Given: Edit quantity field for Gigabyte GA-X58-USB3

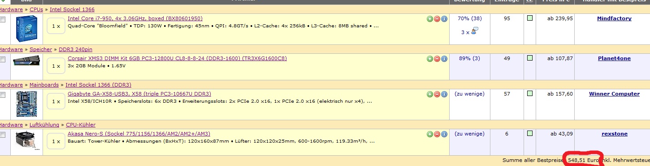Looking at the screenshot, I should 56,101.
